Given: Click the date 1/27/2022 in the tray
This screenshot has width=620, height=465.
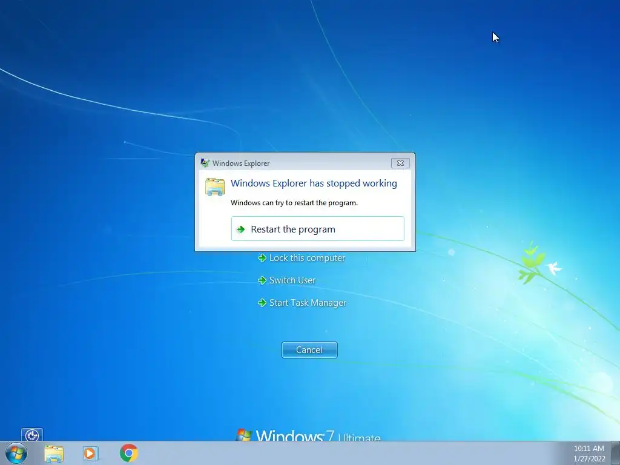Looking at the screenshot, I should (589, 459).
